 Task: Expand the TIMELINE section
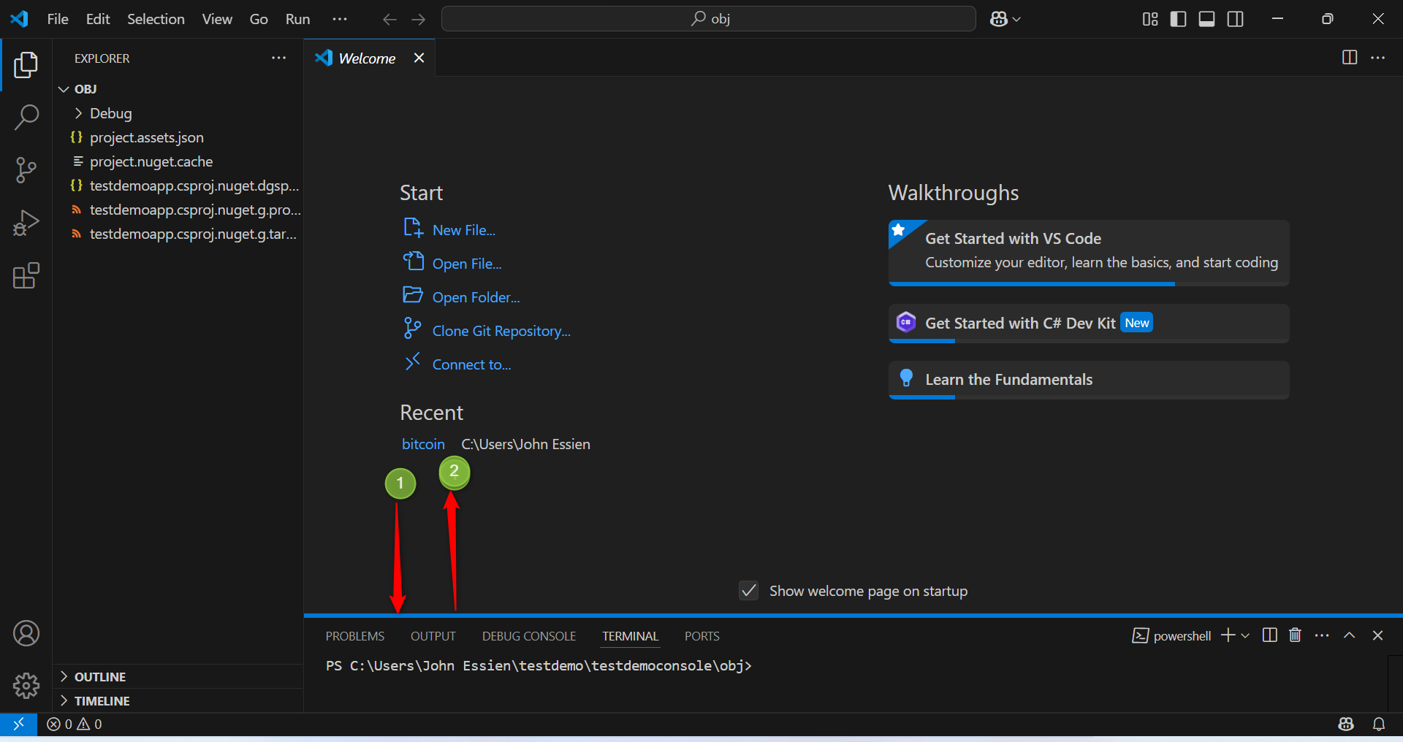[x=179, y=700]
